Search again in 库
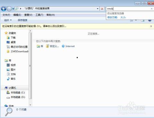The width and height of the screenshot is (154, 118). coord(40,46)
